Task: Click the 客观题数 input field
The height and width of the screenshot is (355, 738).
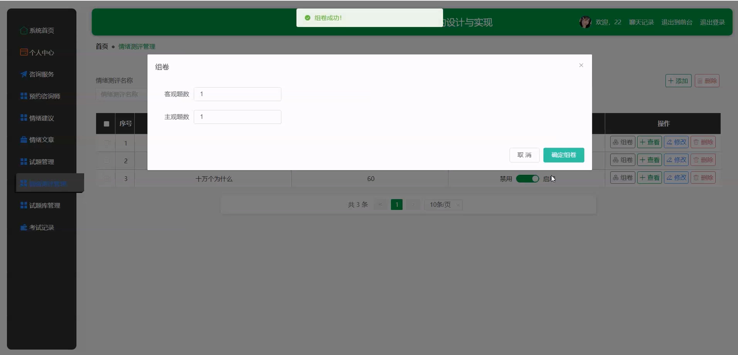Action: tap(237, 94)
